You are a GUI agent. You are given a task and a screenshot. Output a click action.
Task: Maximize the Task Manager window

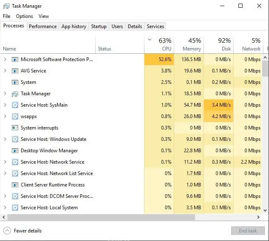coord(241,6)
